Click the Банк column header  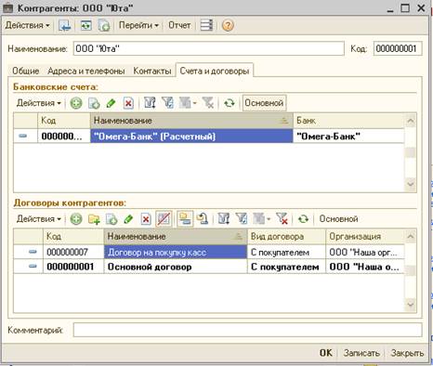pos(348,121)
